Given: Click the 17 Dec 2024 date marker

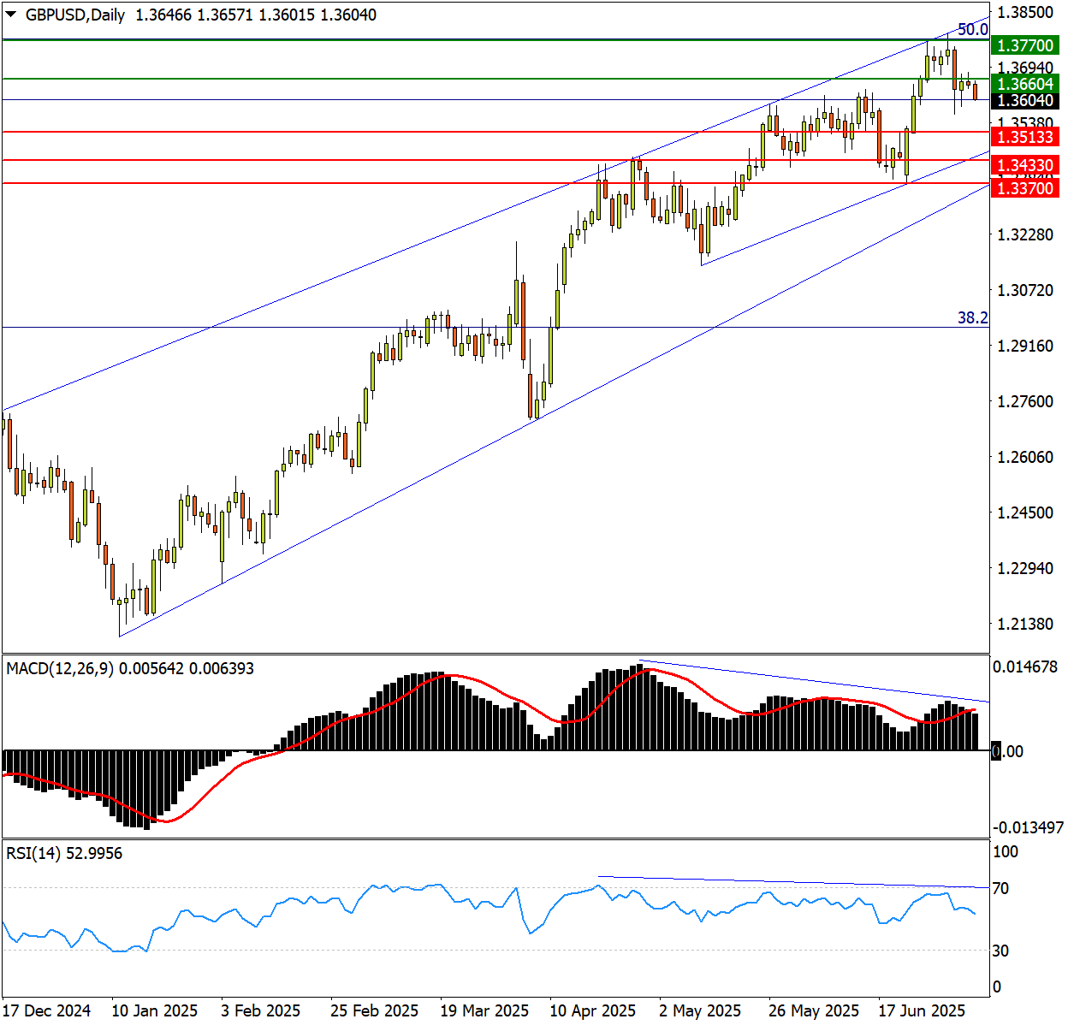Looking at the screenshot, I should tap(46, 1010).
